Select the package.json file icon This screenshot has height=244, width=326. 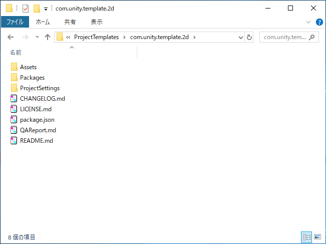[x=14, y=120]
